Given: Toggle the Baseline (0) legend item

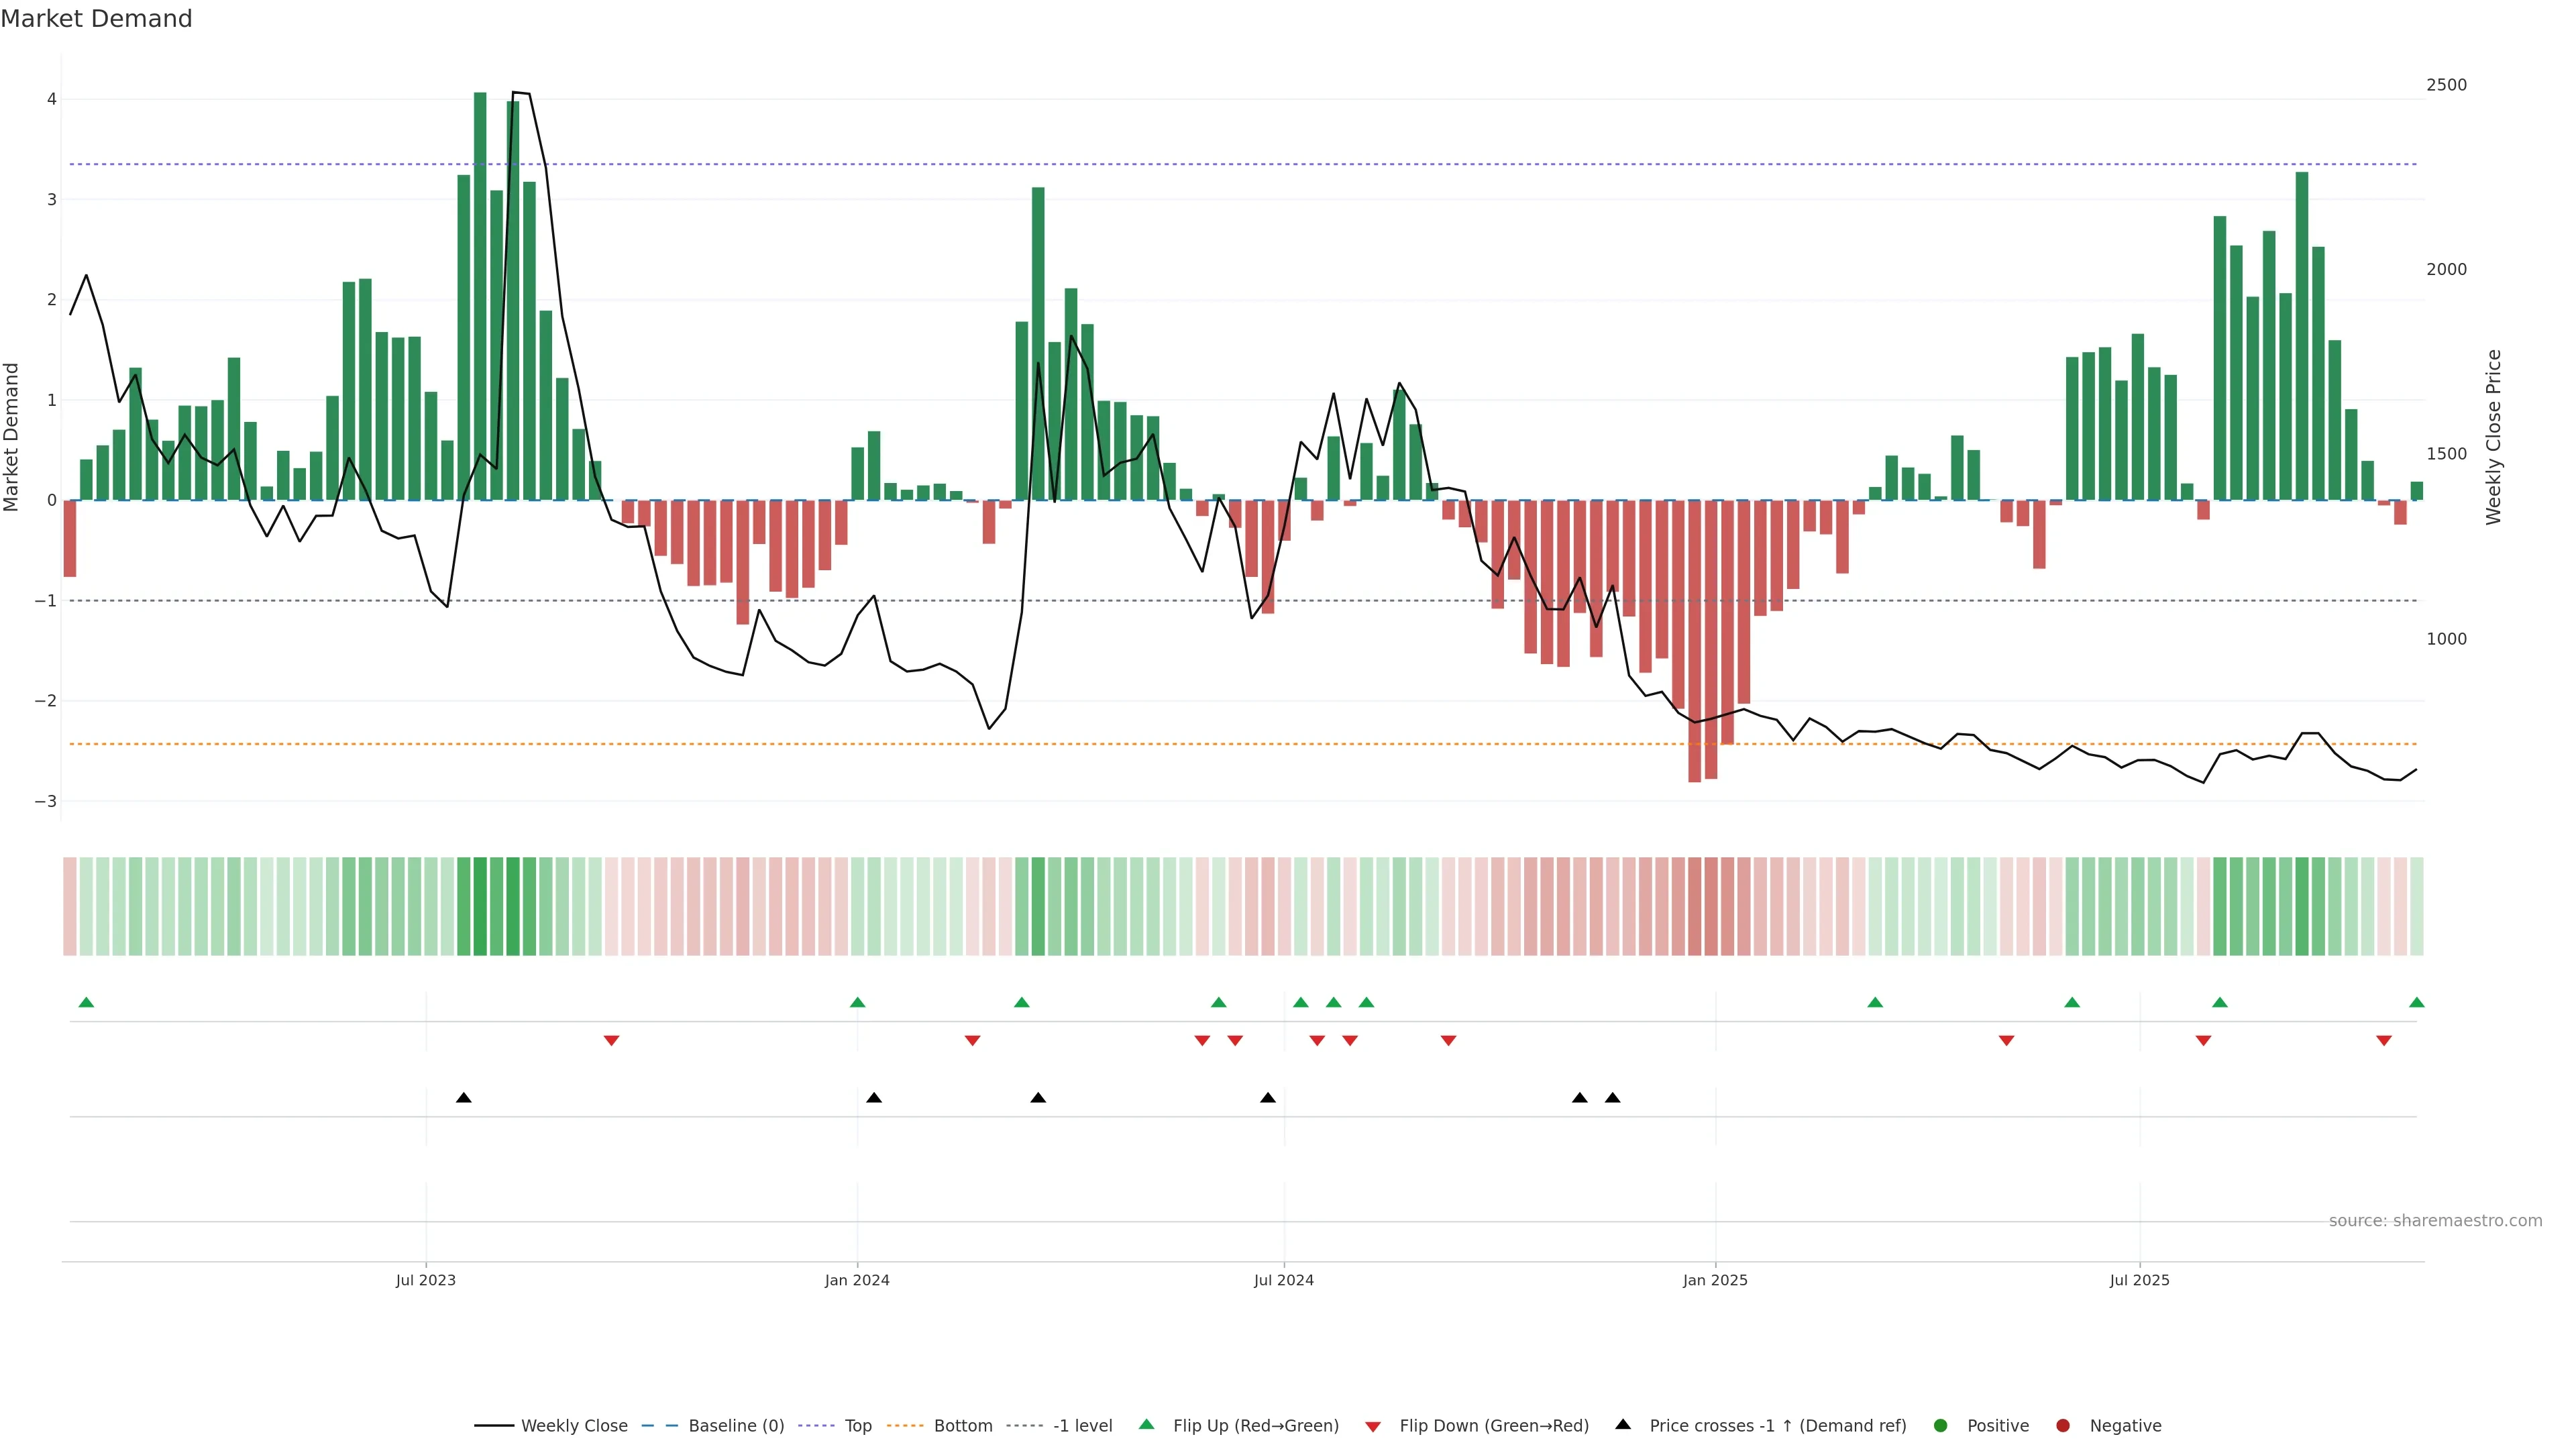Looking at the screenshot, I should [735, 1425].
